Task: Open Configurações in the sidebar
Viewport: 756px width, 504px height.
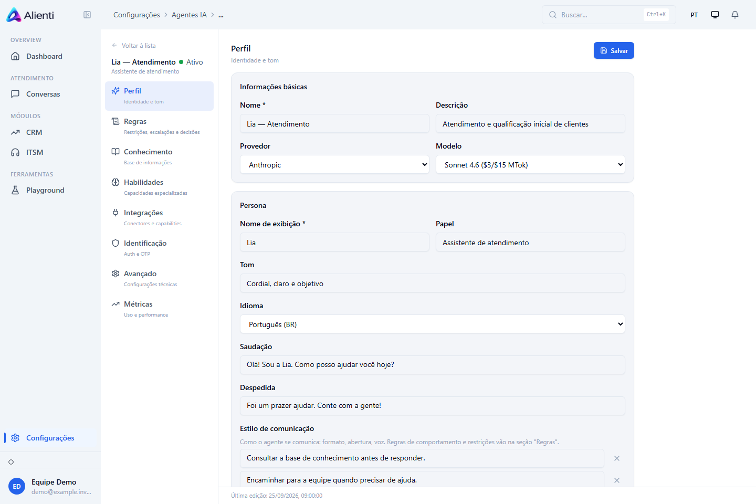Action: pos(50,438)
